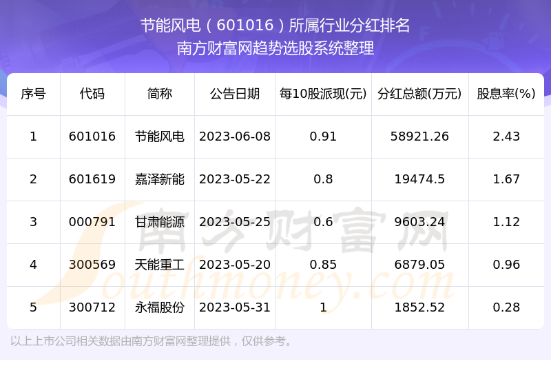The width and height of the screenshot is (551, 375).
Task: Click the total dividend 58921.26
Action: 419,136
